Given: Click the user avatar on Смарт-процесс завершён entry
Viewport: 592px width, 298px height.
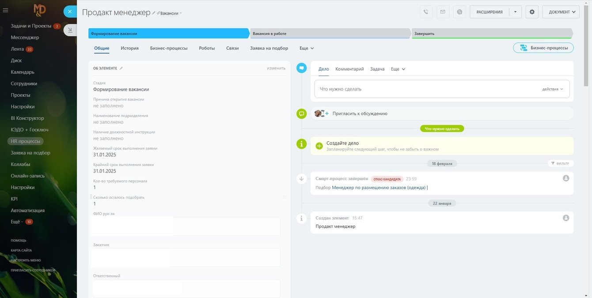Looking at the screenshot, I should (566, 178).
